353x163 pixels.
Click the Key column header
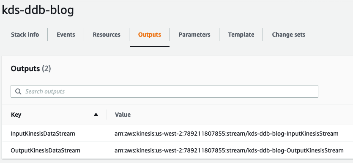[x=16, y=115]
